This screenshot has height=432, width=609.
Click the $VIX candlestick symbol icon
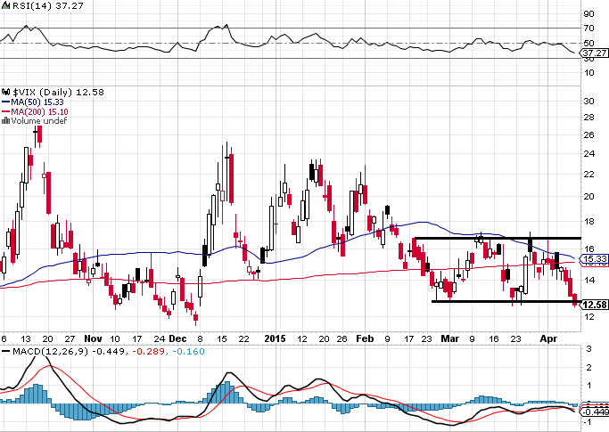(5, 92)
